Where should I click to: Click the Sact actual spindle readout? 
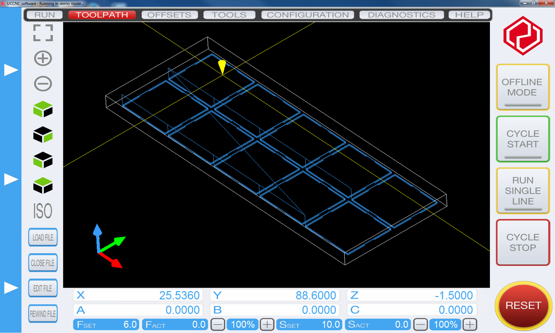[x=378, y=324]
